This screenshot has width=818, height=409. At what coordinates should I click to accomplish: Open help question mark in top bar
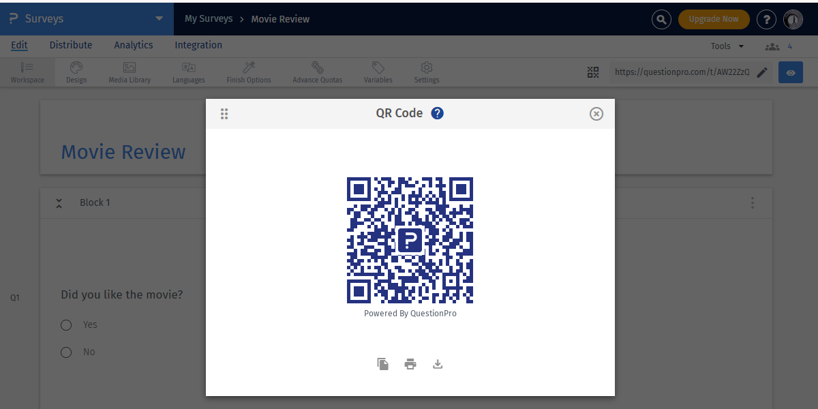766,19
